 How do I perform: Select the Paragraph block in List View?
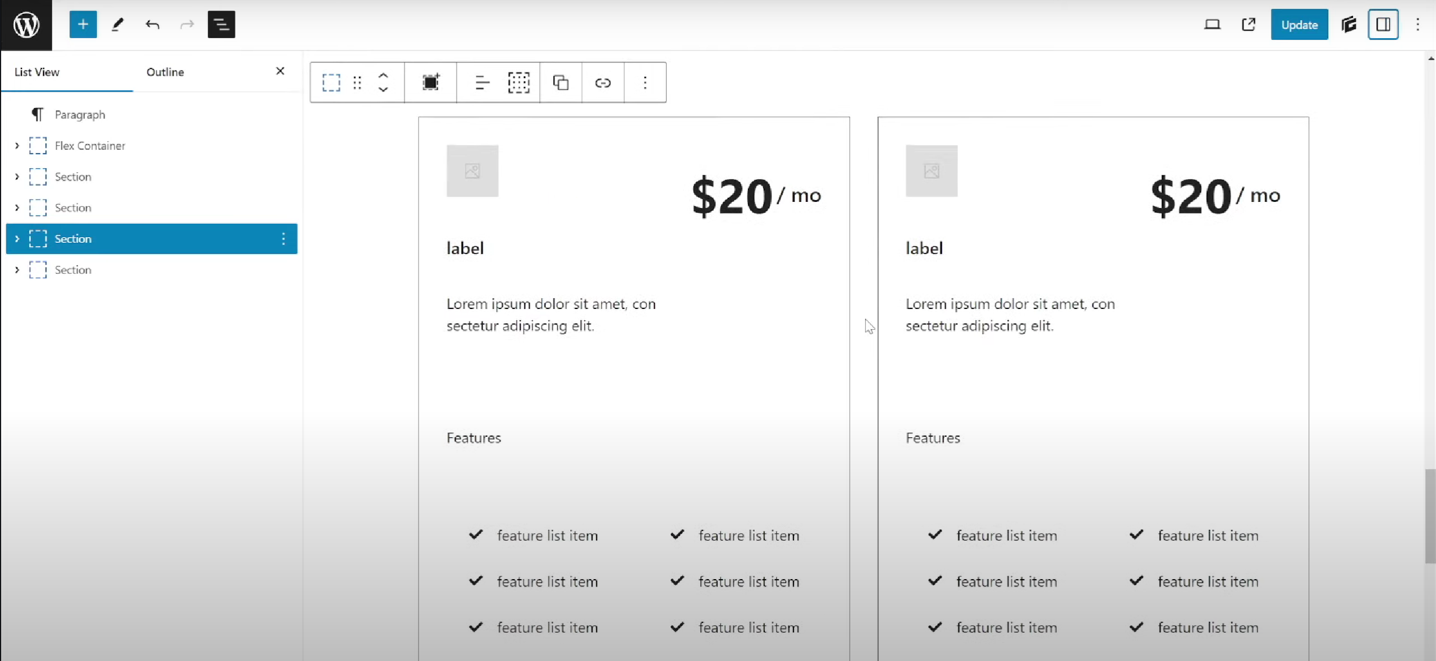pyautogui.click(x=80, y=115)
